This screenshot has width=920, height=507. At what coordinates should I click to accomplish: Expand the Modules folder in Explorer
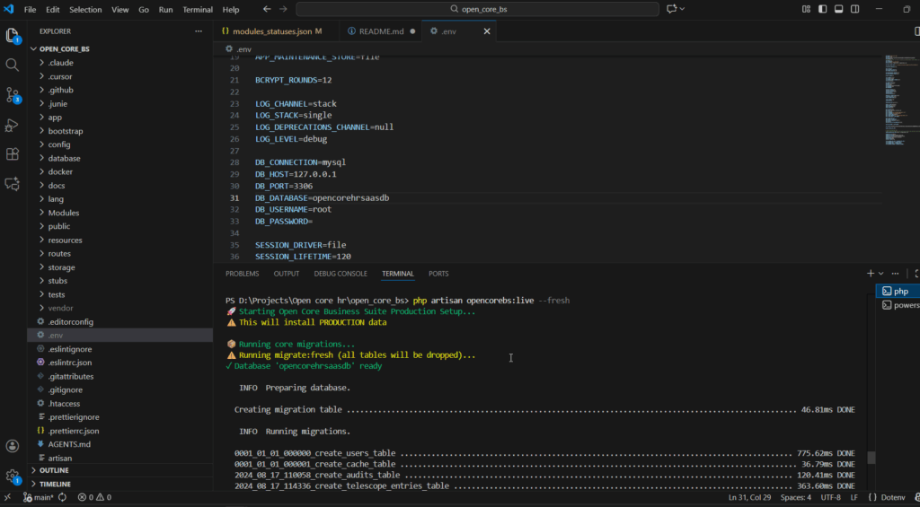63,213
